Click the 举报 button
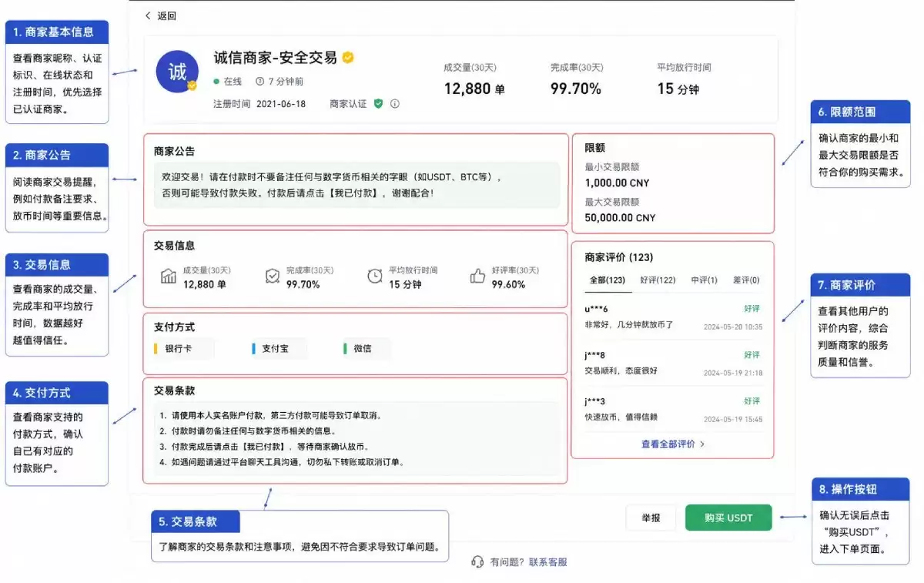 click(x=651, y=518)
